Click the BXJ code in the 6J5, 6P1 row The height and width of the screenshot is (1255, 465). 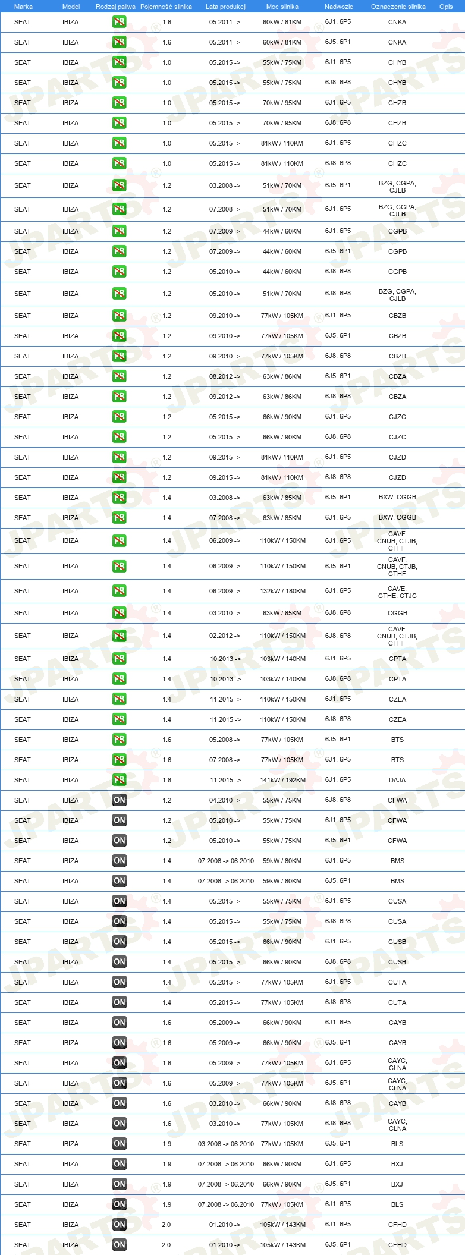[x=397, y=1184]
